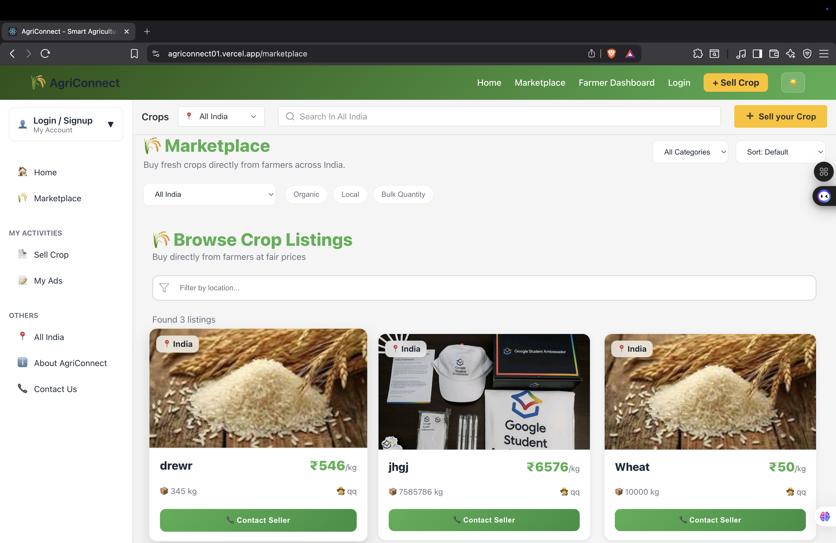836x543 pixels.
Task: Click the Home icon in the sidebar
Action: click(22, 172)
